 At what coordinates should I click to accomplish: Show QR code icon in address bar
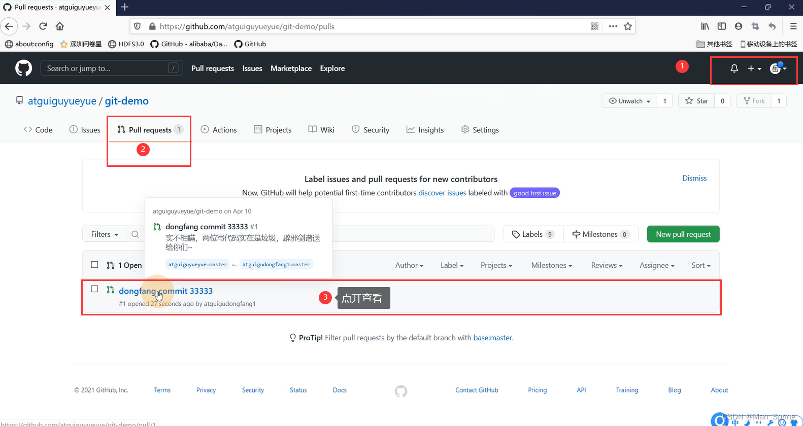coord(595,26)
